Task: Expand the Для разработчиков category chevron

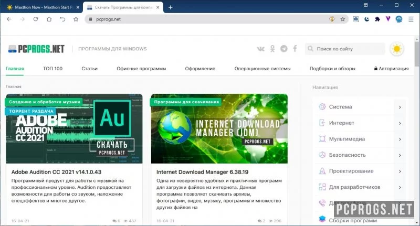Action: (x=400, y=188)
